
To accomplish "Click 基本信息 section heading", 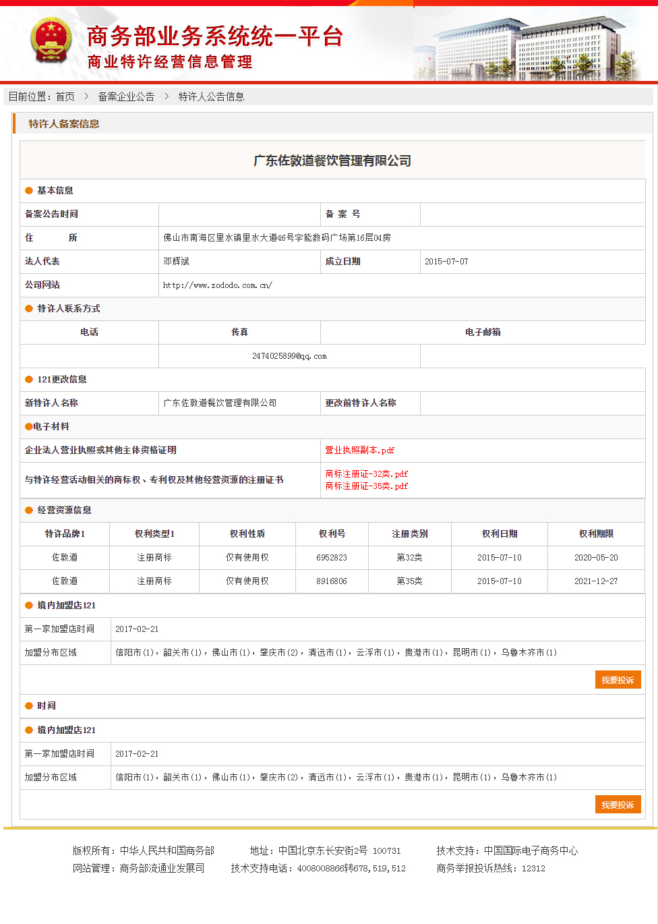I will click(x=55, y=190).
